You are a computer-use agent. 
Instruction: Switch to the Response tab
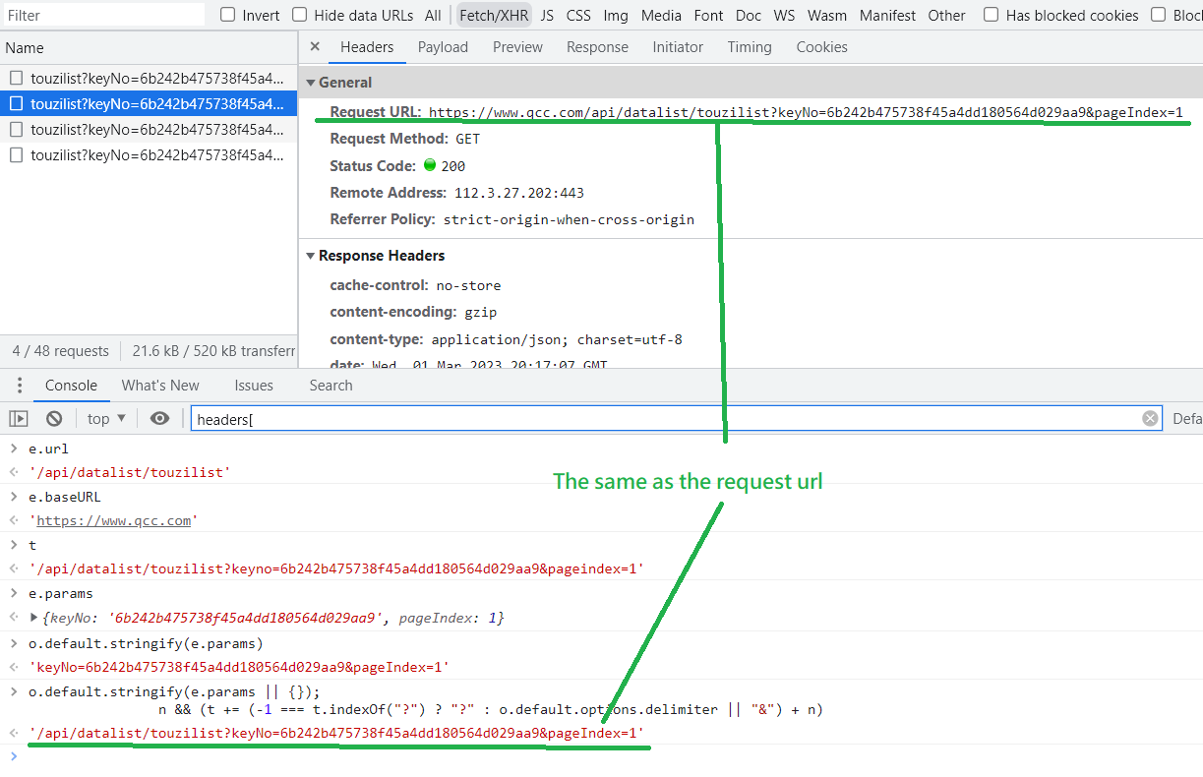599,46
